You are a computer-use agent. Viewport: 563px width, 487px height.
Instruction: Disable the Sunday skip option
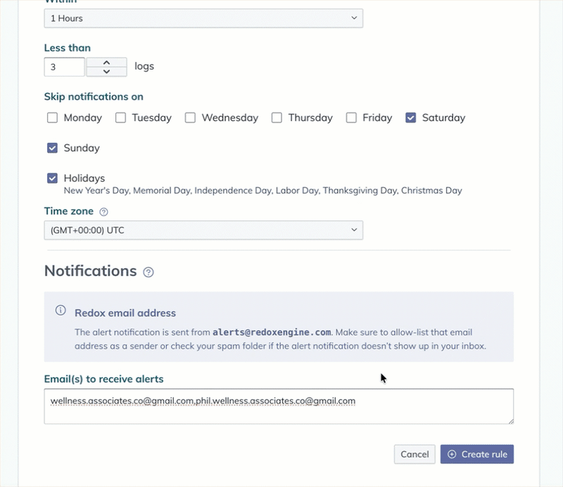52,148
